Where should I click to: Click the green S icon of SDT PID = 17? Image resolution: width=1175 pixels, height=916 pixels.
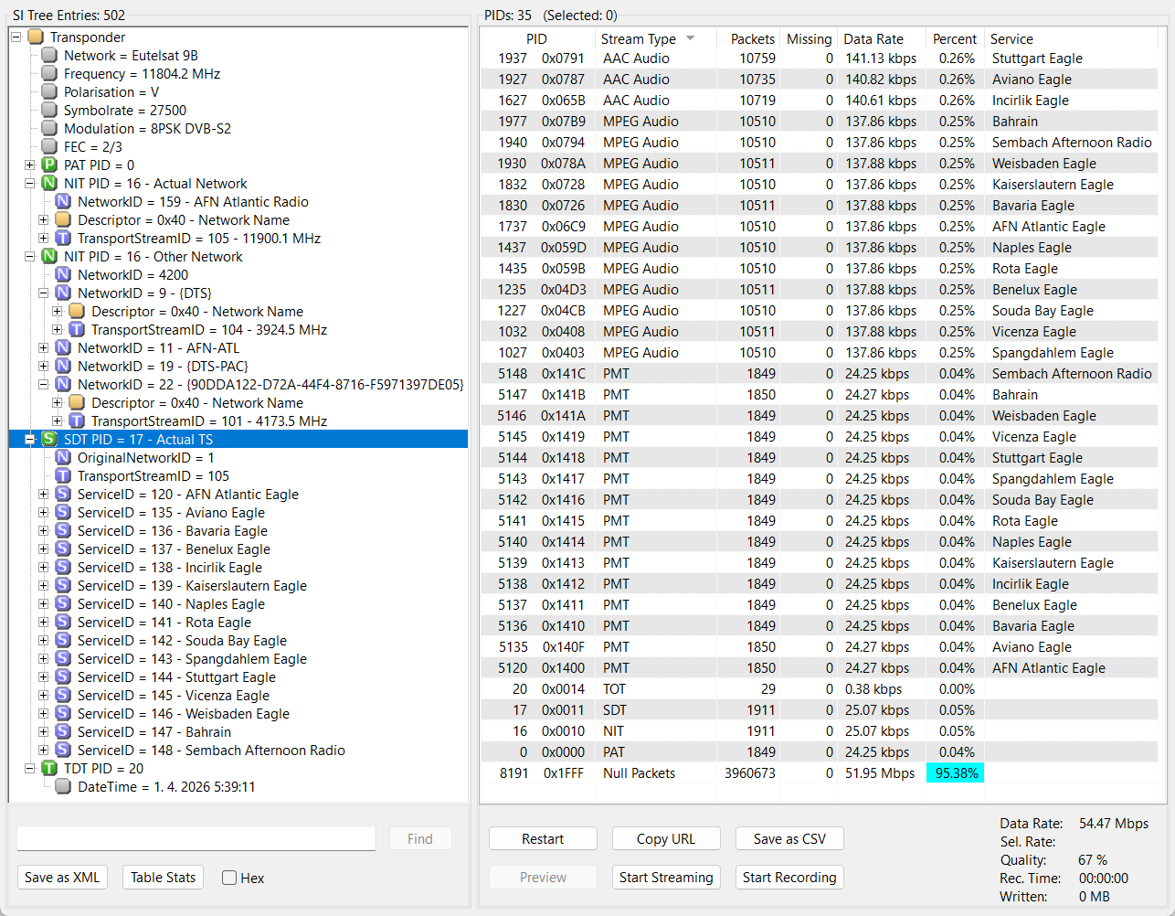pos(49,440)
